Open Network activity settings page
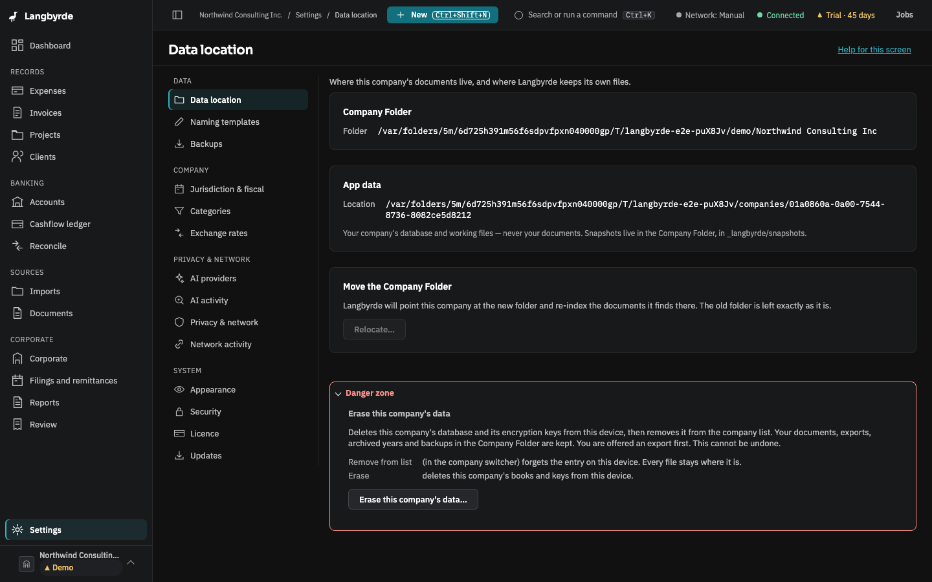The width and height of the screenshot is (932, 582). [x=238, y=345]
